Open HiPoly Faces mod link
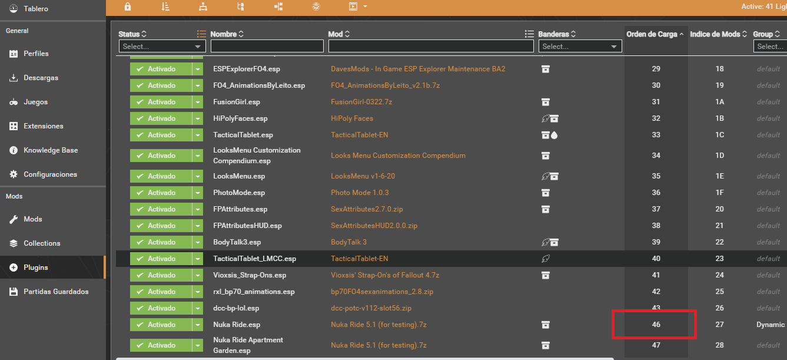 [x=352, y=118]
